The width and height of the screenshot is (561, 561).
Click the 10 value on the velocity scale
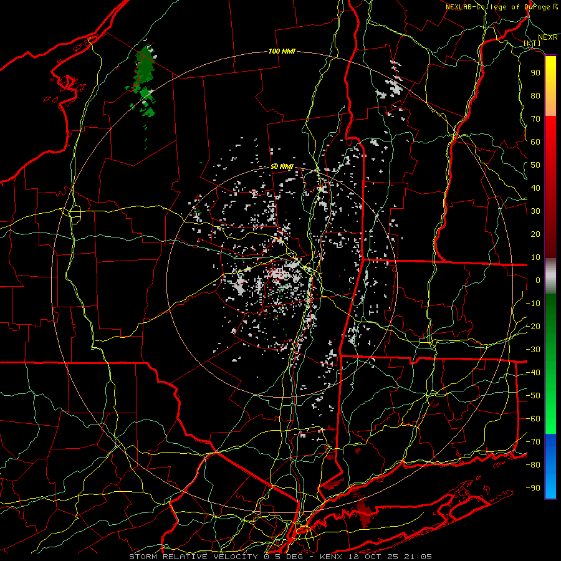point(535,257)
